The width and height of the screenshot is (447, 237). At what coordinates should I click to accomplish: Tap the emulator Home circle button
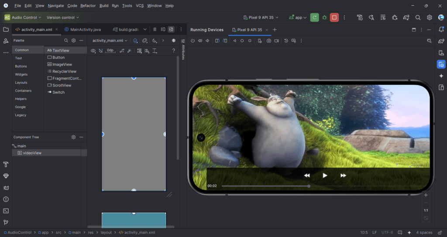(x=242, y=41)
